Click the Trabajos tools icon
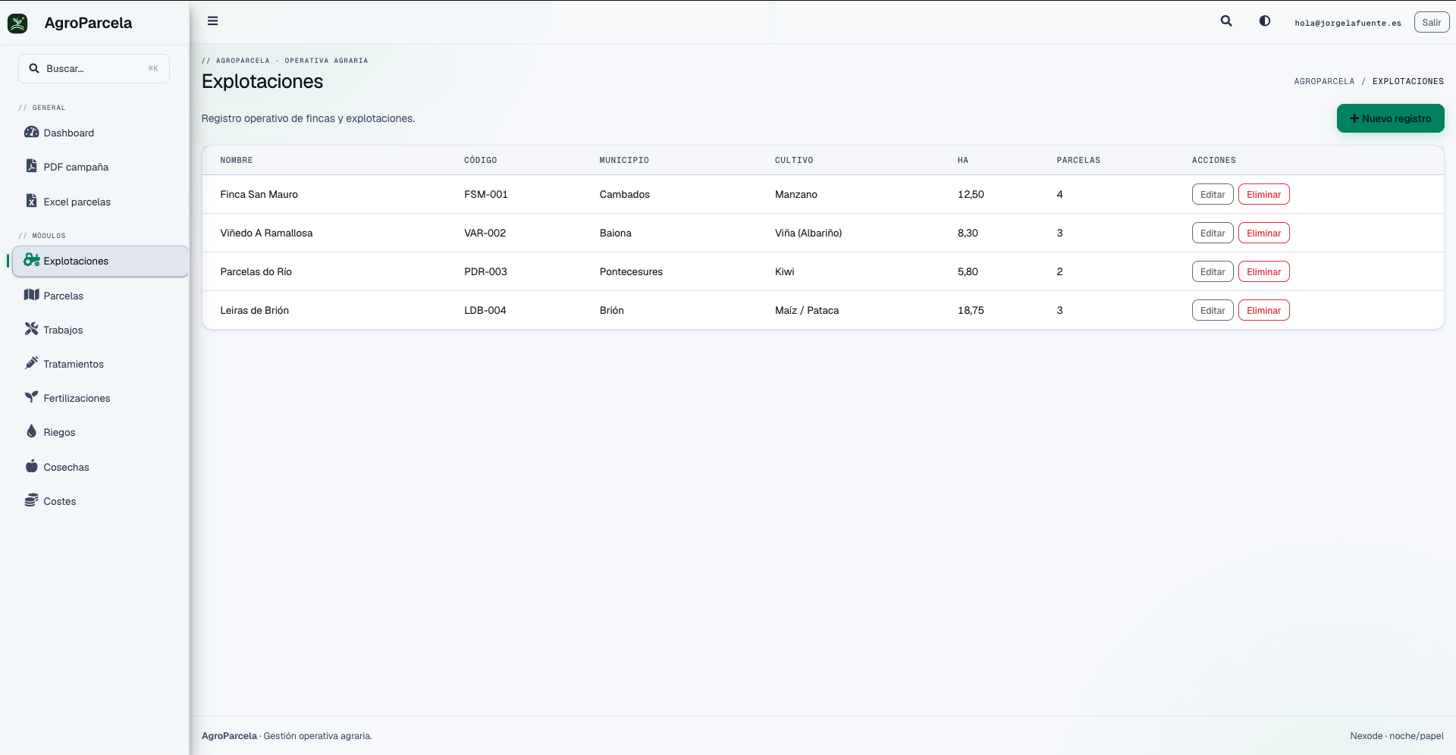The width and height of the screenshot is (1456, 755). 31,329
